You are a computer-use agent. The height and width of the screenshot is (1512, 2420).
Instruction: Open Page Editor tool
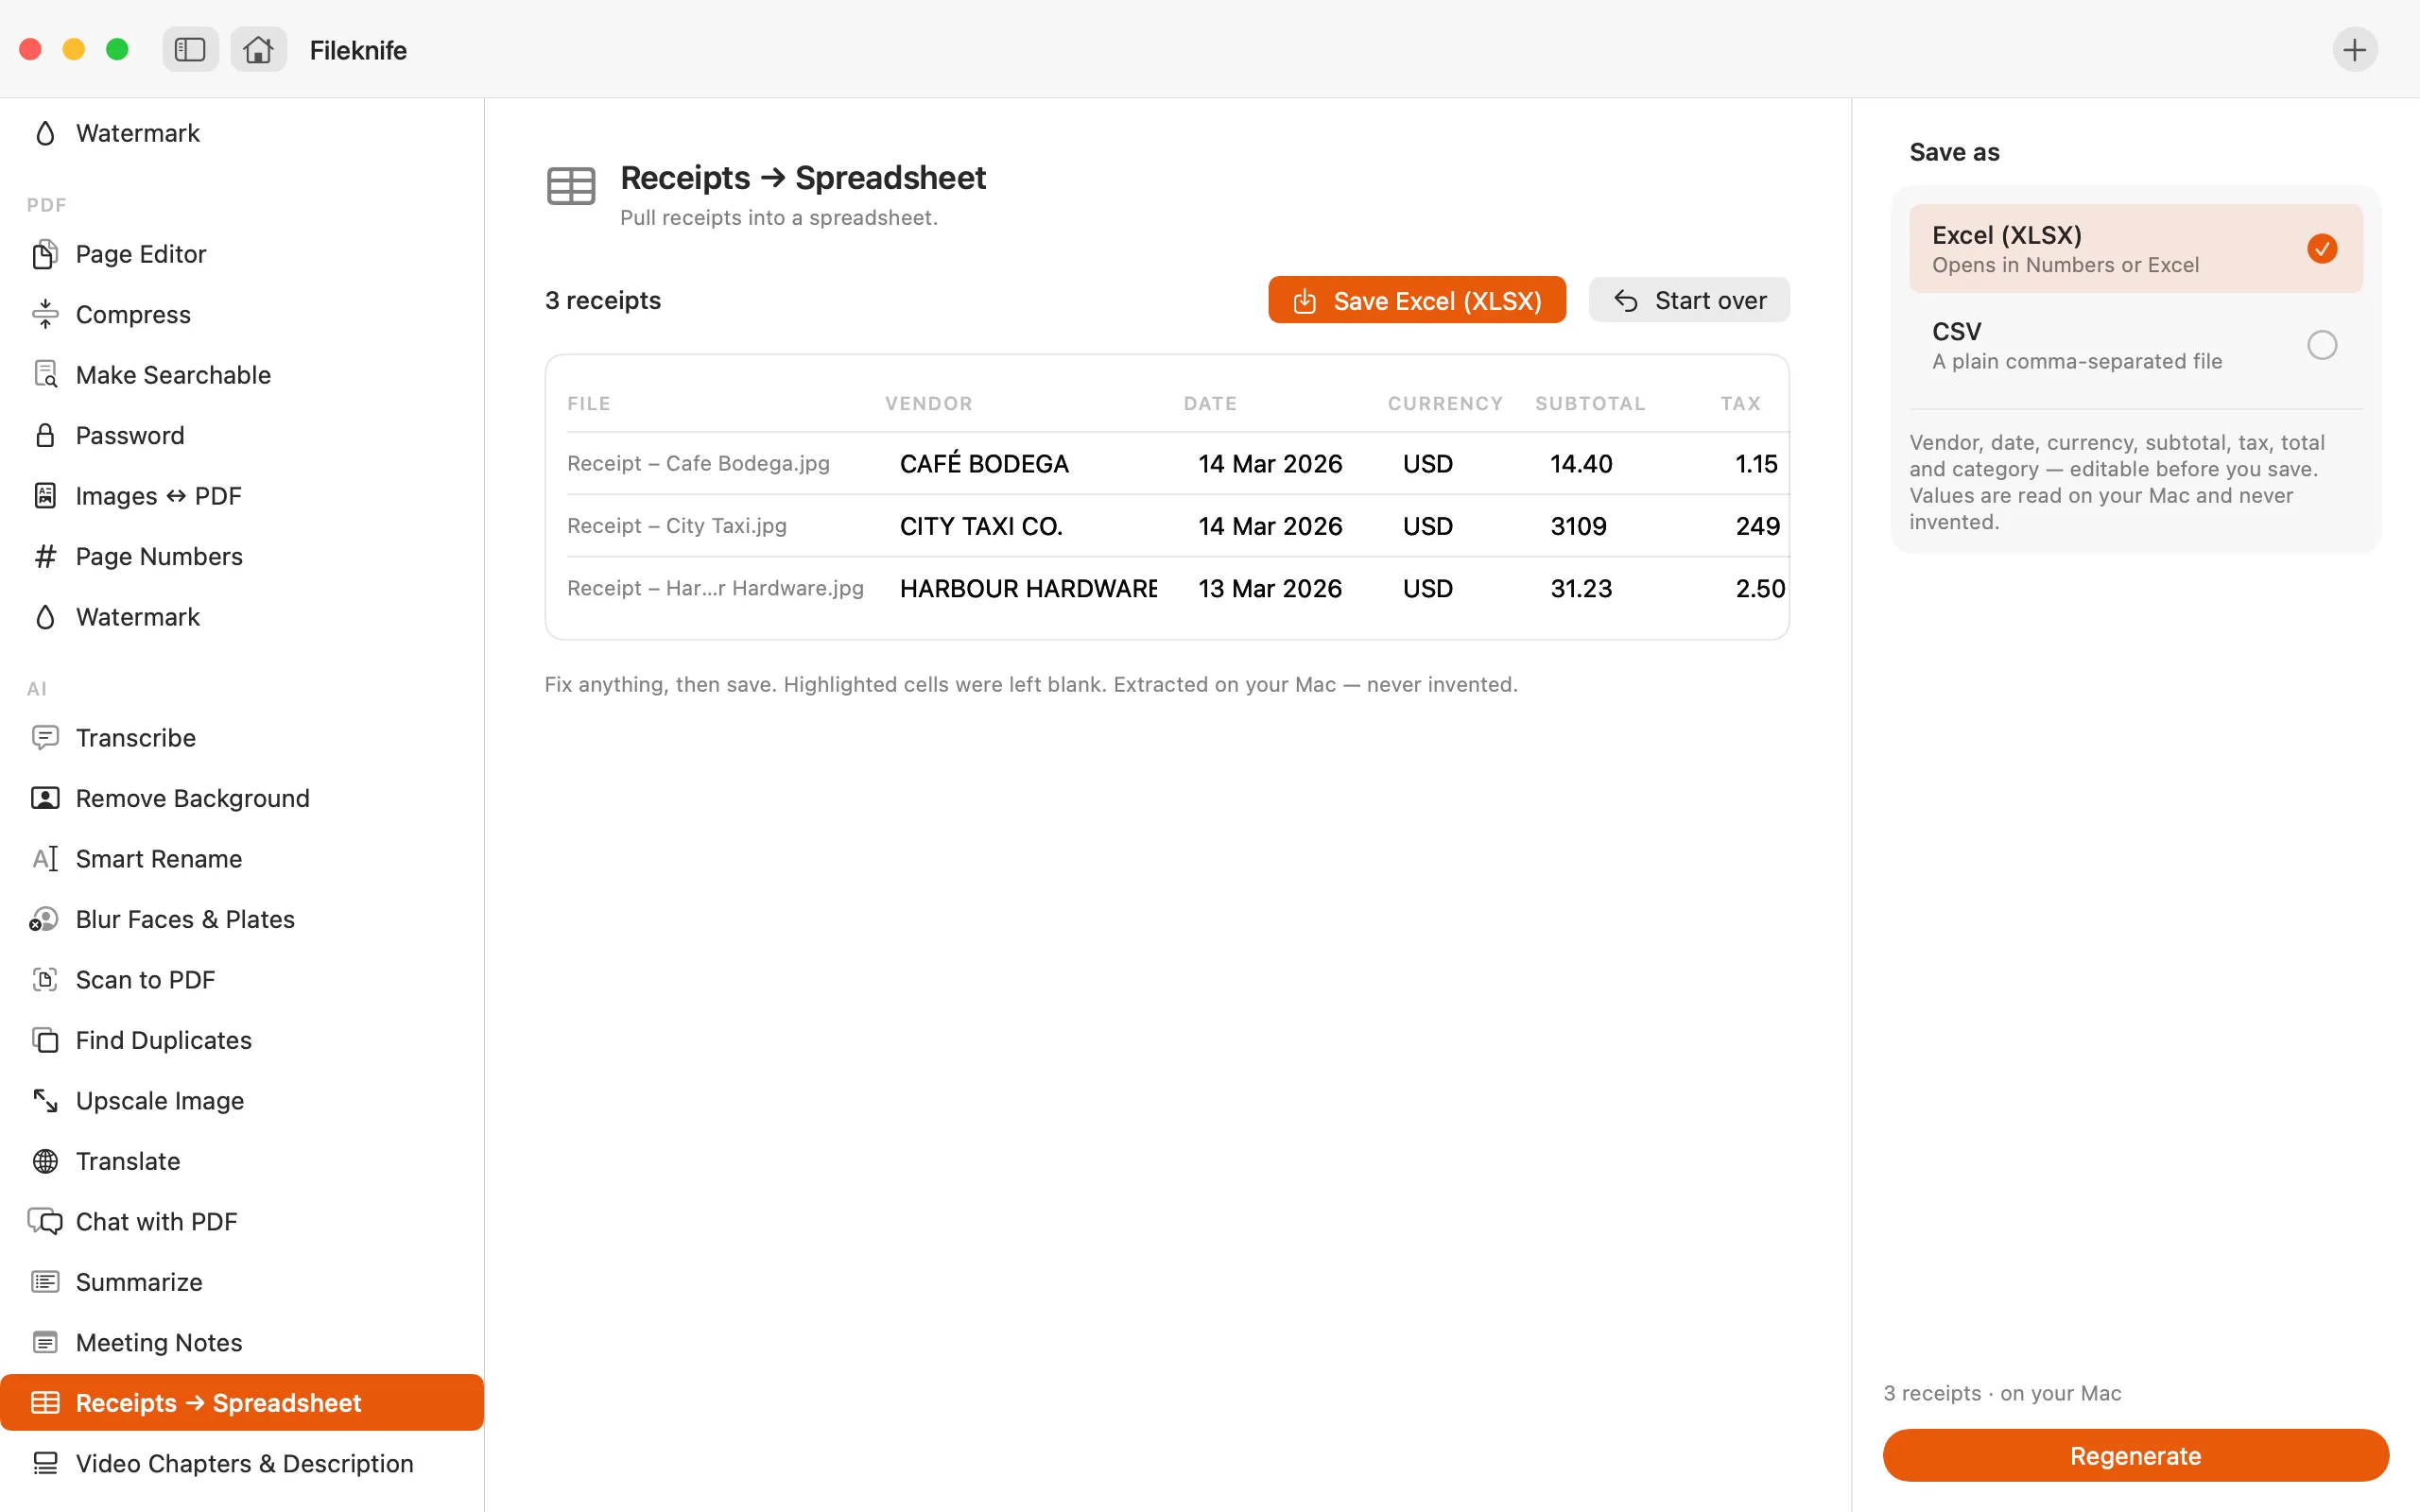click(242, 254)
